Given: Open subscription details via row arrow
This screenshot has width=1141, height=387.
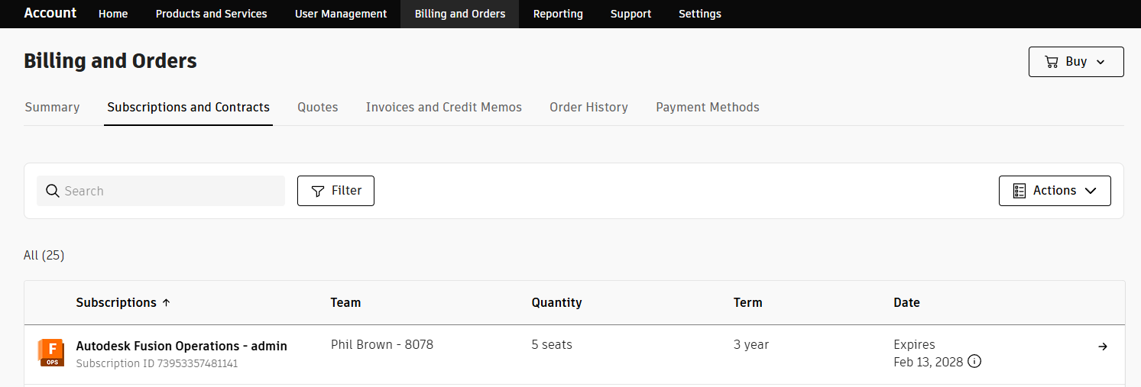Looking at the screenshot, I should coord(1103,347).
